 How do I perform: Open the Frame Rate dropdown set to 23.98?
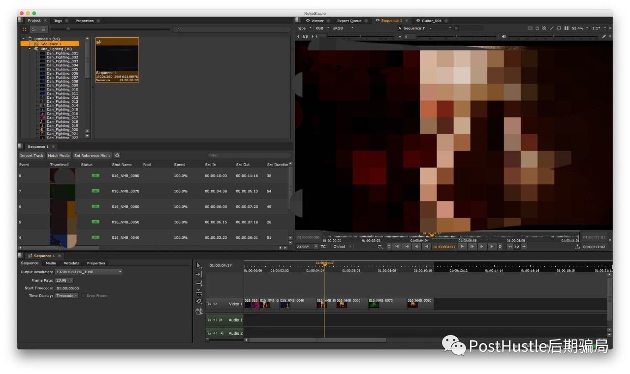64,280
